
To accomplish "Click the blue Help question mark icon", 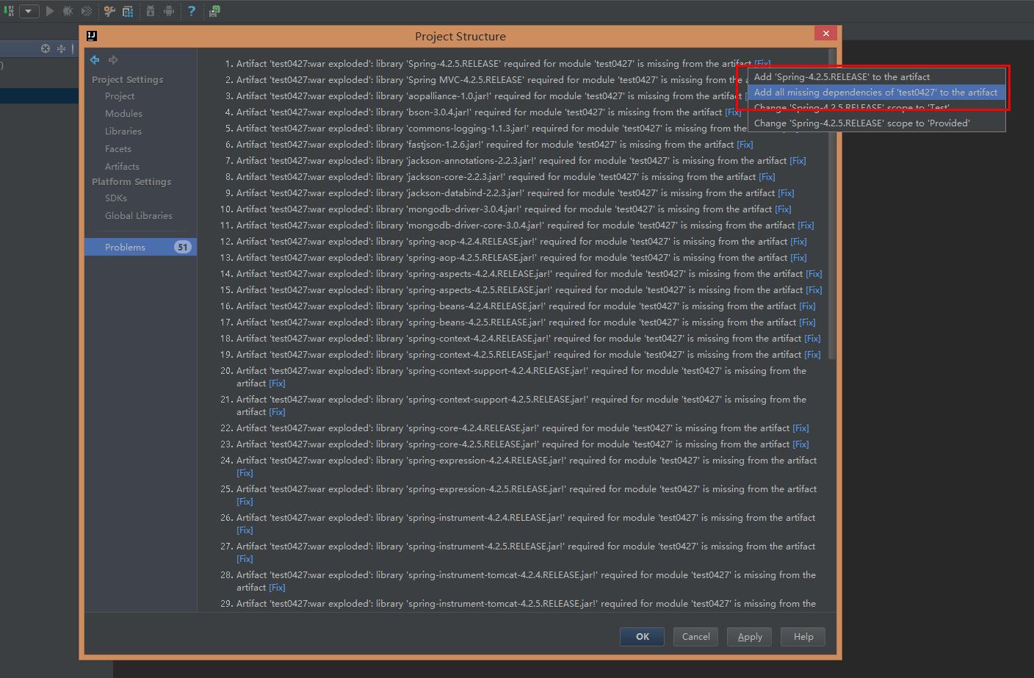I will click(x=192, y=11).
